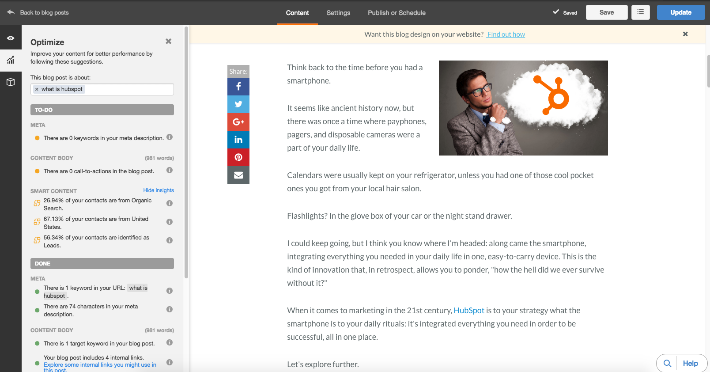
Task: Show info for keyword in URL item
Action: coord(170,291)
